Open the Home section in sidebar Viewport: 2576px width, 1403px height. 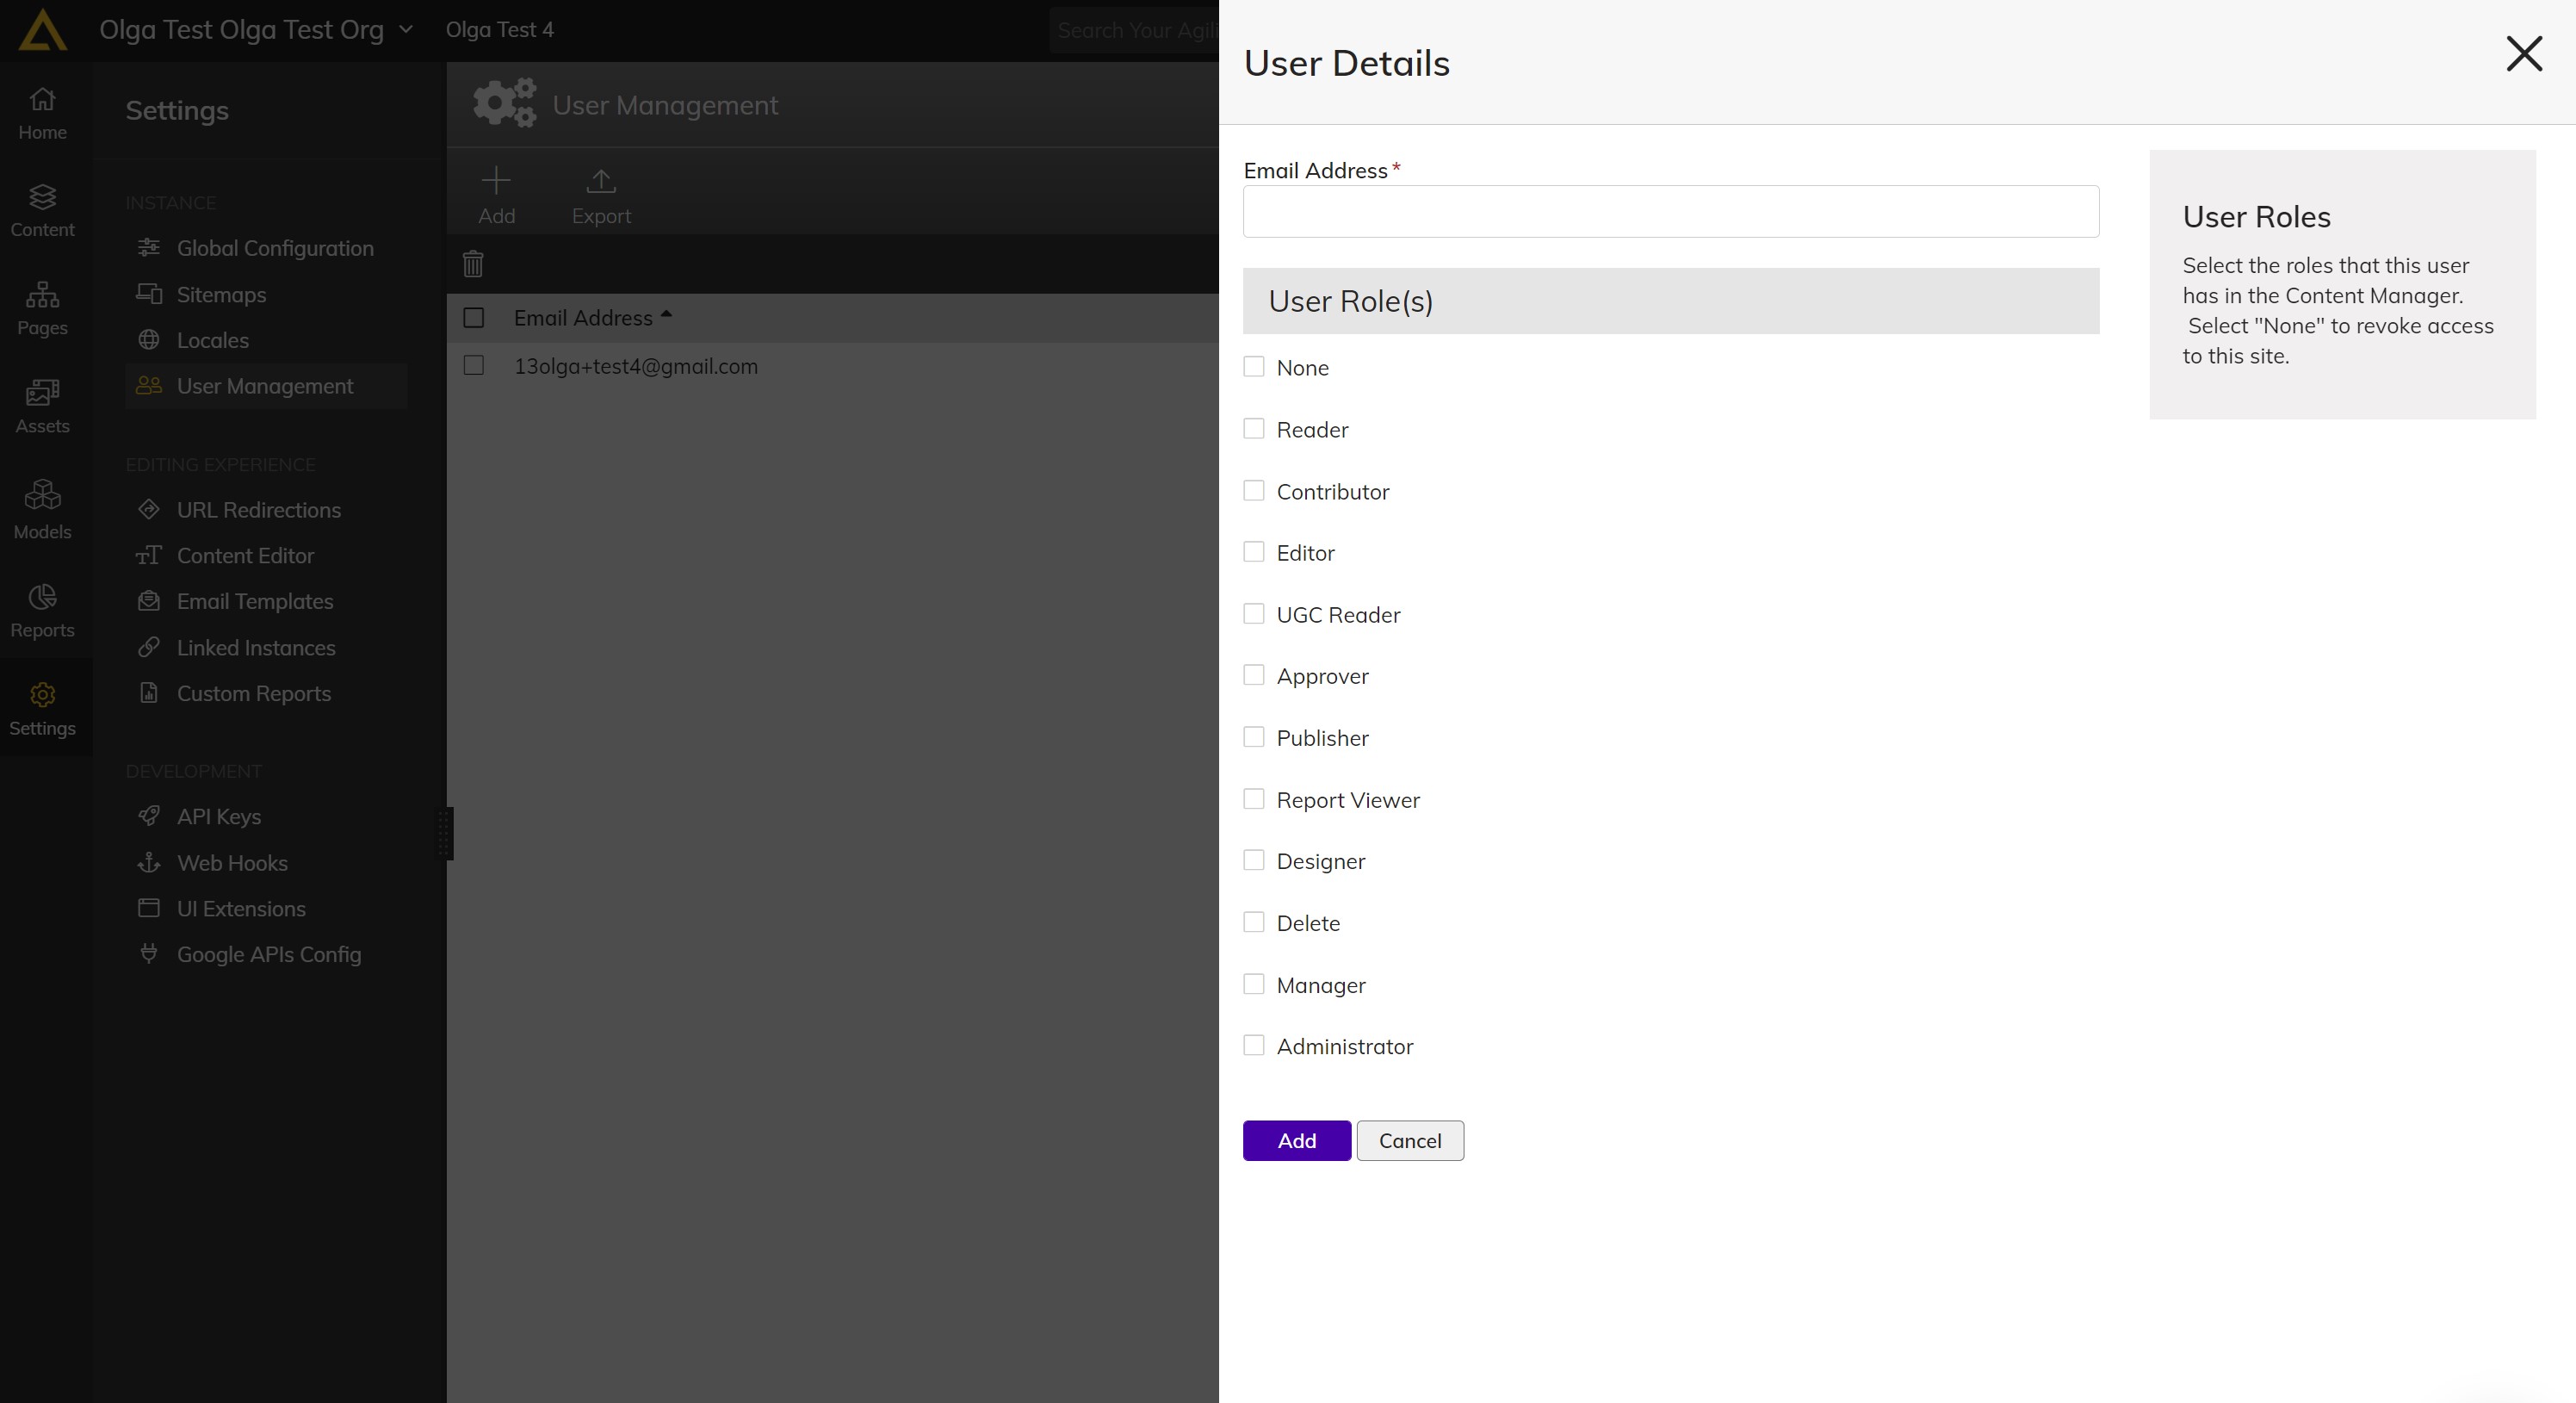(42, 112)
